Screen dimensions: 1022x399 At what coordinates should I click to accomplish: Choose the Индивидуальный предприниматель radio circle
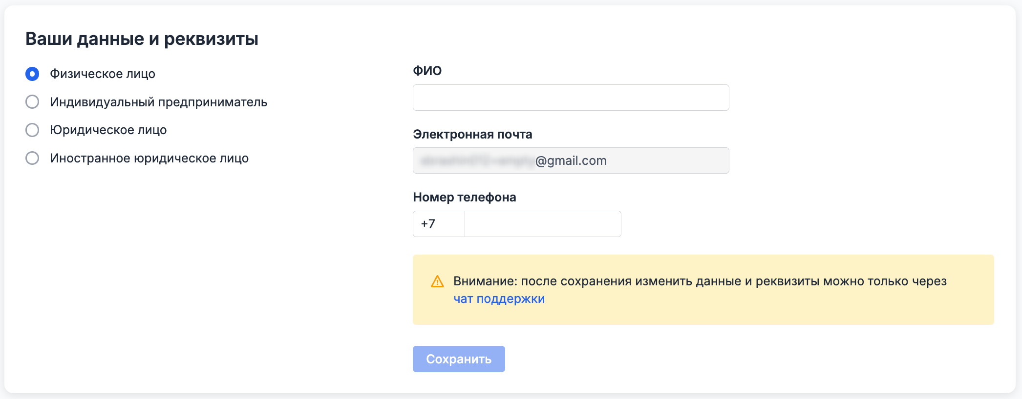tap(32, 102)
